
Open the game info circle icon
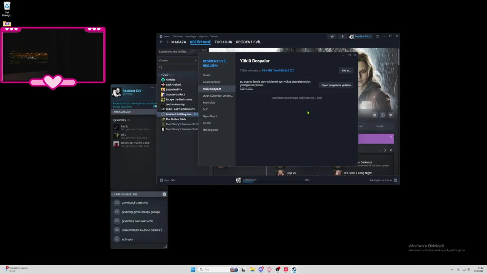coord(383,115)
